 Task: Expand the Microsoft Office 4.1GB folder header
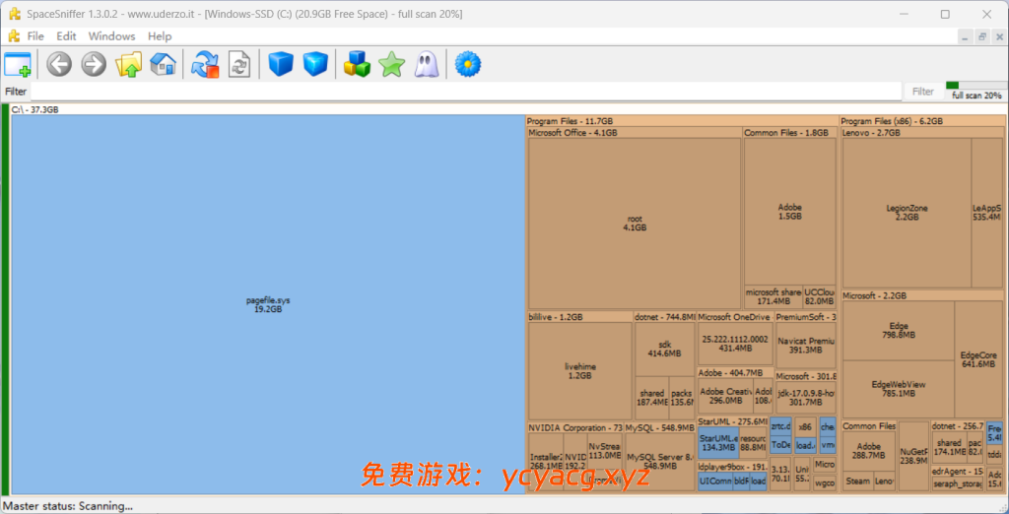pyautogui.click(x=573, y=133)
